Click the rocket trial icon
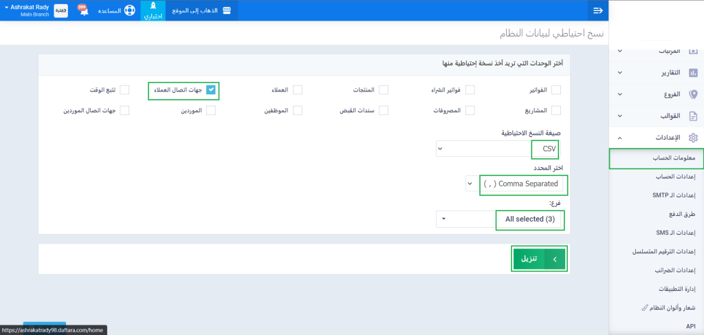Screen dimensions: 704x335 coord(153,6)
